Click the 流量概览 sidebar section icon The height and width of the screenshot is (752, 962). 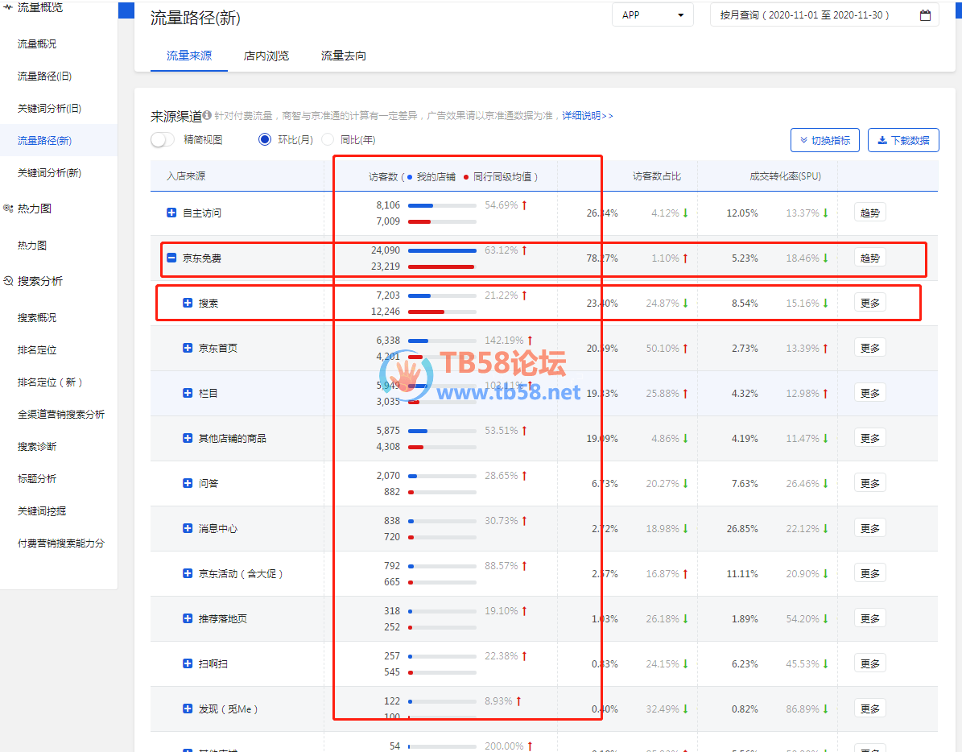click(x=8, y=6)
